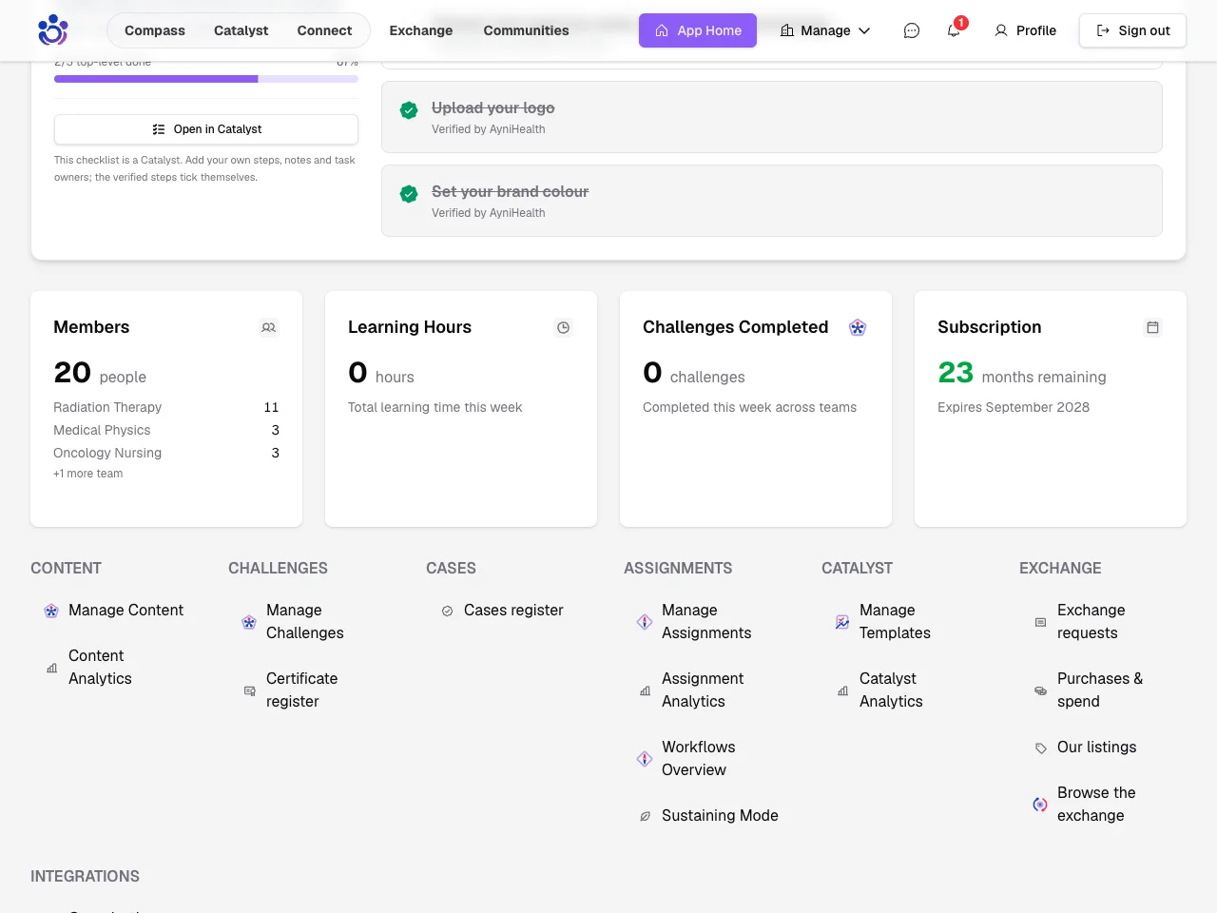Open the Exchange menu item
This screenshot has height=913, width=1217.
click(421, 30)
